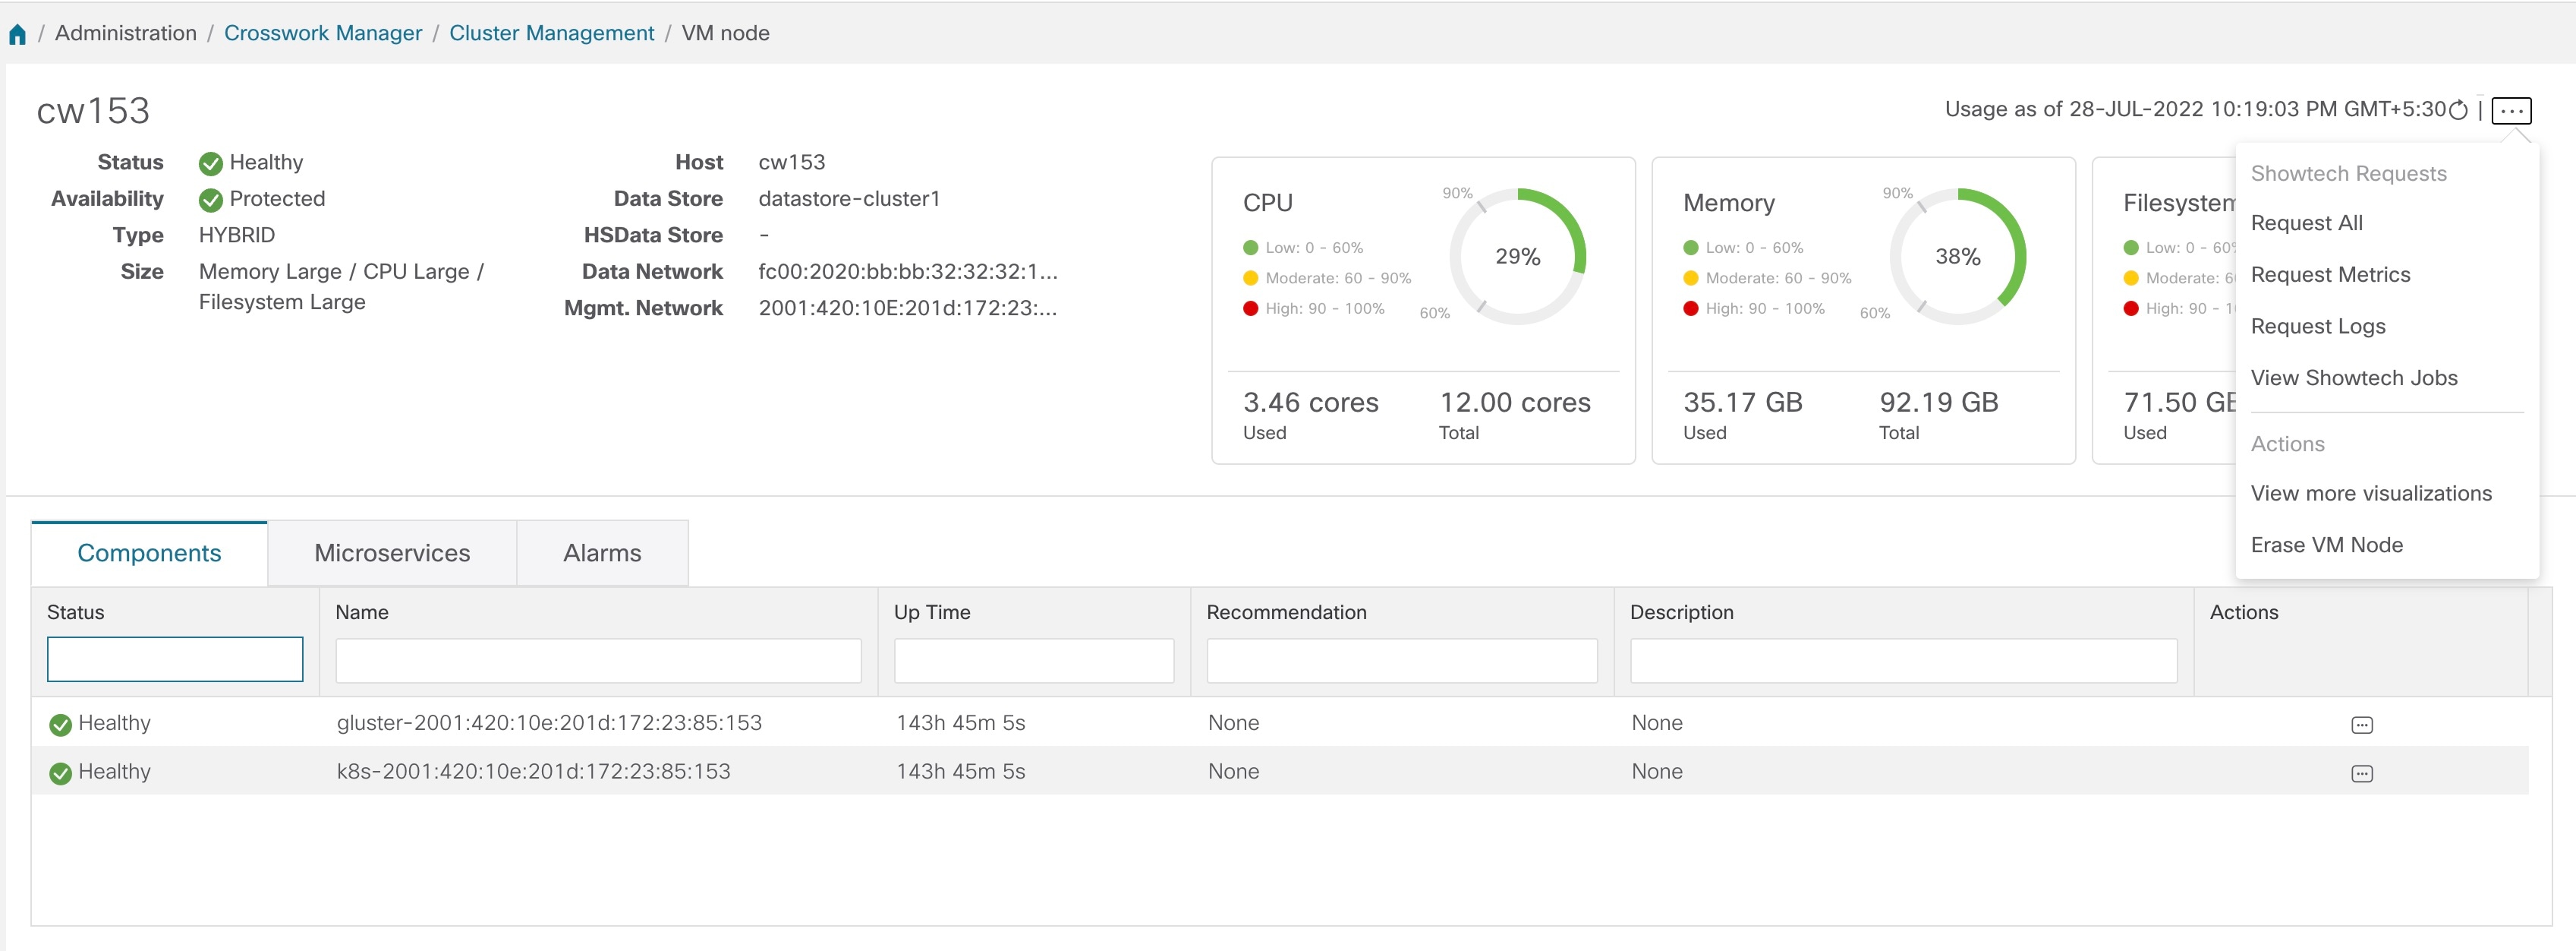Navigate to Cluster Management via breadcrumb
The image size is (2576, 951).
point(551,32)
